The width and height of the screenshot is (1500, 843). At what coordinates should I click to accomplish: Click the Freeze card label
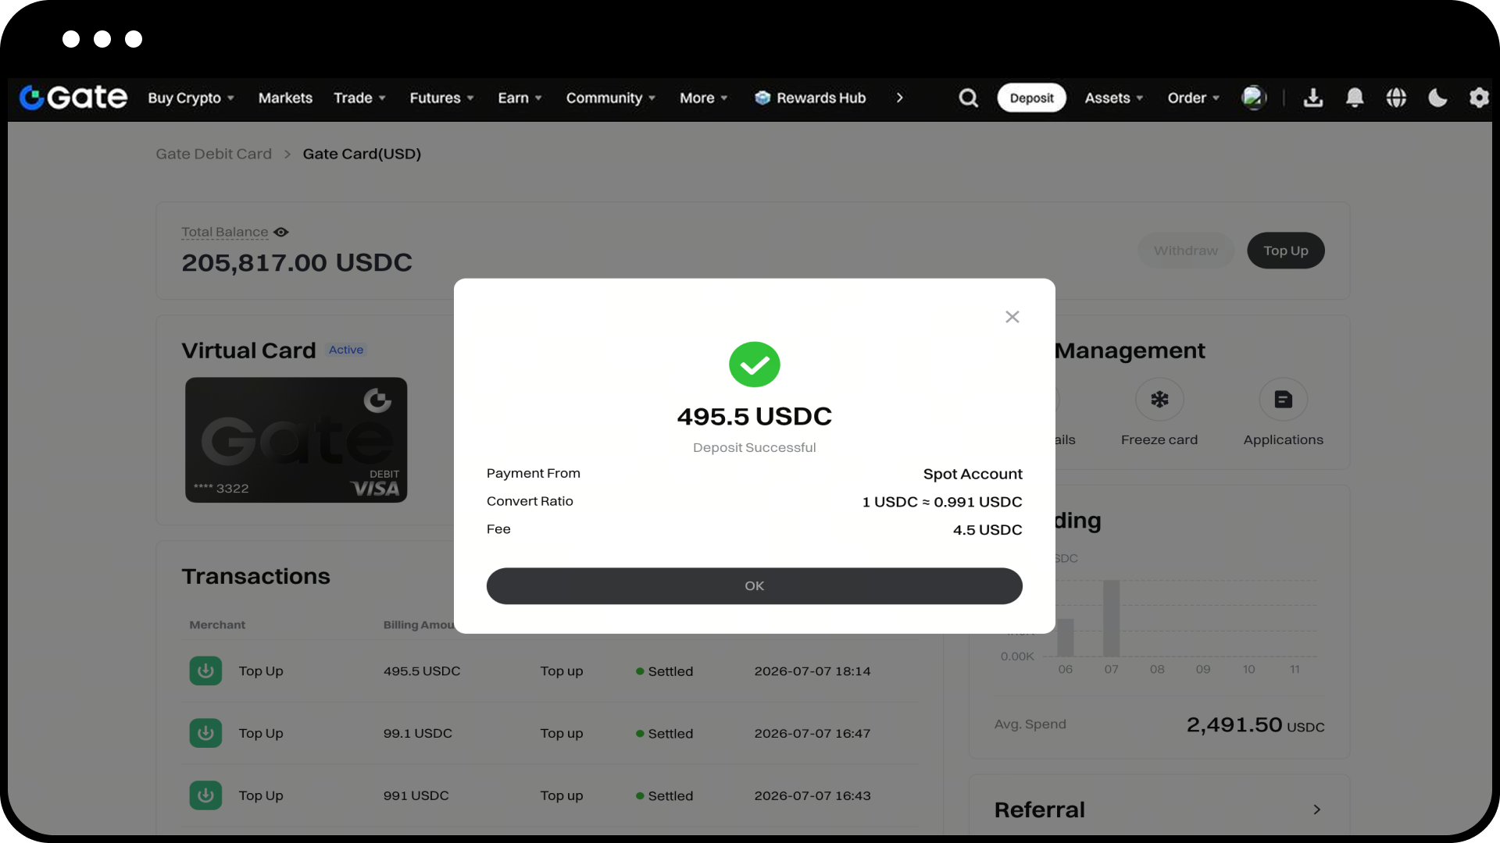click(x=1159, y=439)
